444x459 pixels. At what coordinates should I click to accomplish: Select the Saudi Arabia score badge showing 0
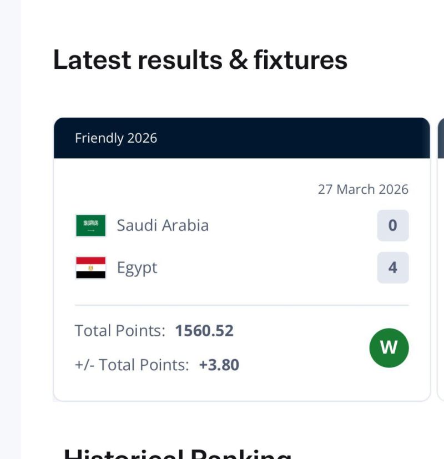tap(392, 225)
